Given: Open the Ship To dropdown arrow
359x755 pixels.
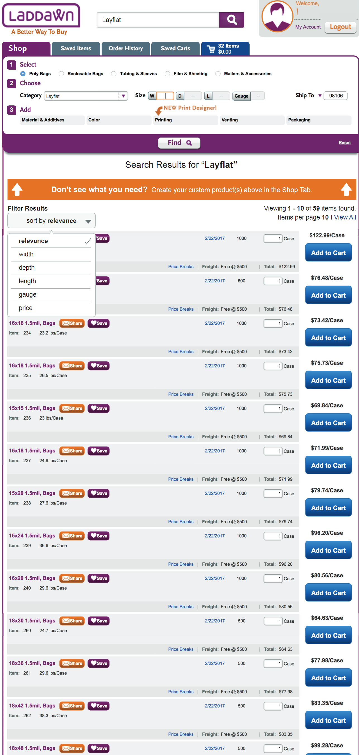Looking at the screenshot, I should (320, 96).
